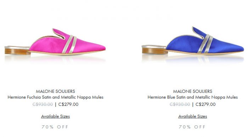Click the silver straps on the fuchsia shoe
This screenshot has height=137, width=248.
[x=69, y=44]
